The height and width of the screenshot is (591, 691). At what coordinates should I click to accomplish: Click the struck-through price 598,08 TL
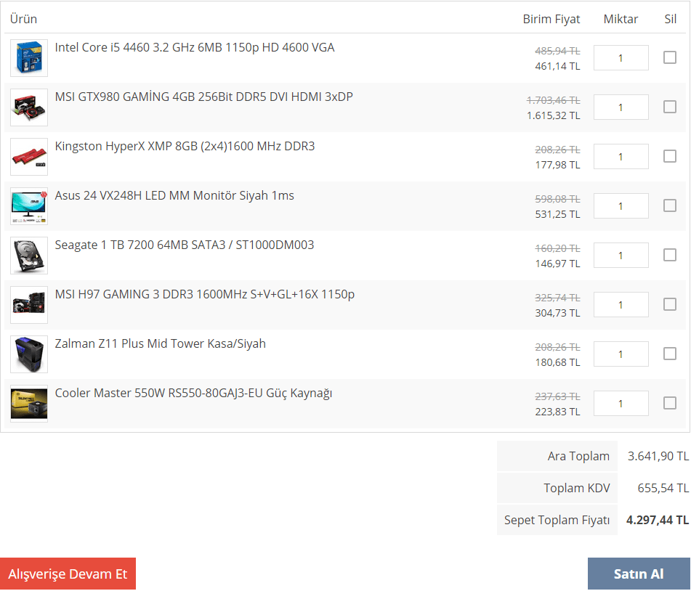coord(557,199)
